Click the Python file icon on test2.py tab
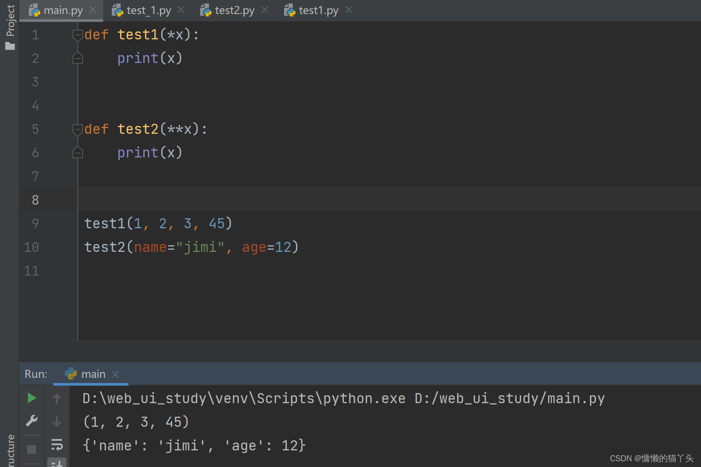701x467 pixels. (205, 10)
